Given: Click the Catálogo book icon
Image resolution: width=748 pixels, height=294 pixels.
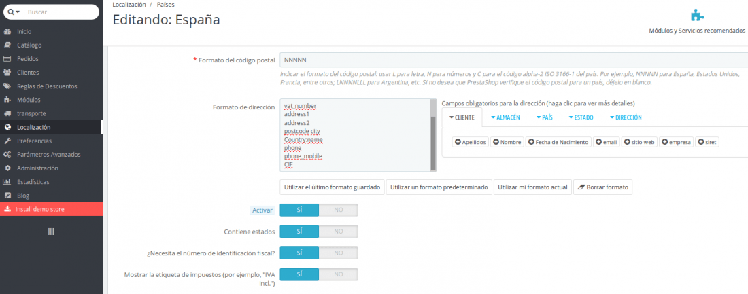Looking at the screenshot, I should (7, 45).
